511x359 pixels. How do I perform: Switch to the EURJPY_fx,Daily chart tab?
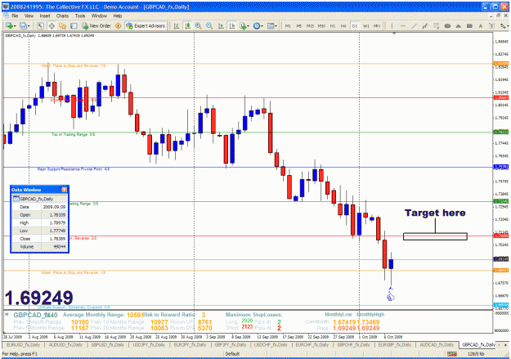pos(190,344)
